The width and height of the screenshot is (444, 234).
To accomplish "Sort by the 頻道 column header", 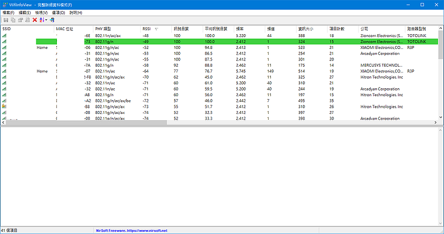I will 281,29.
